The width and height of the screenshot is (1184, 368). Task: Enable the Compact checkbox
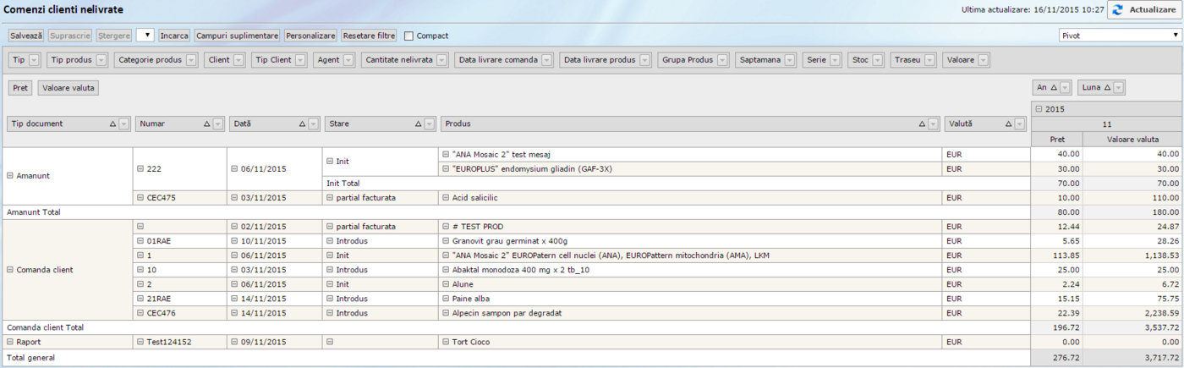coord(409,36)
